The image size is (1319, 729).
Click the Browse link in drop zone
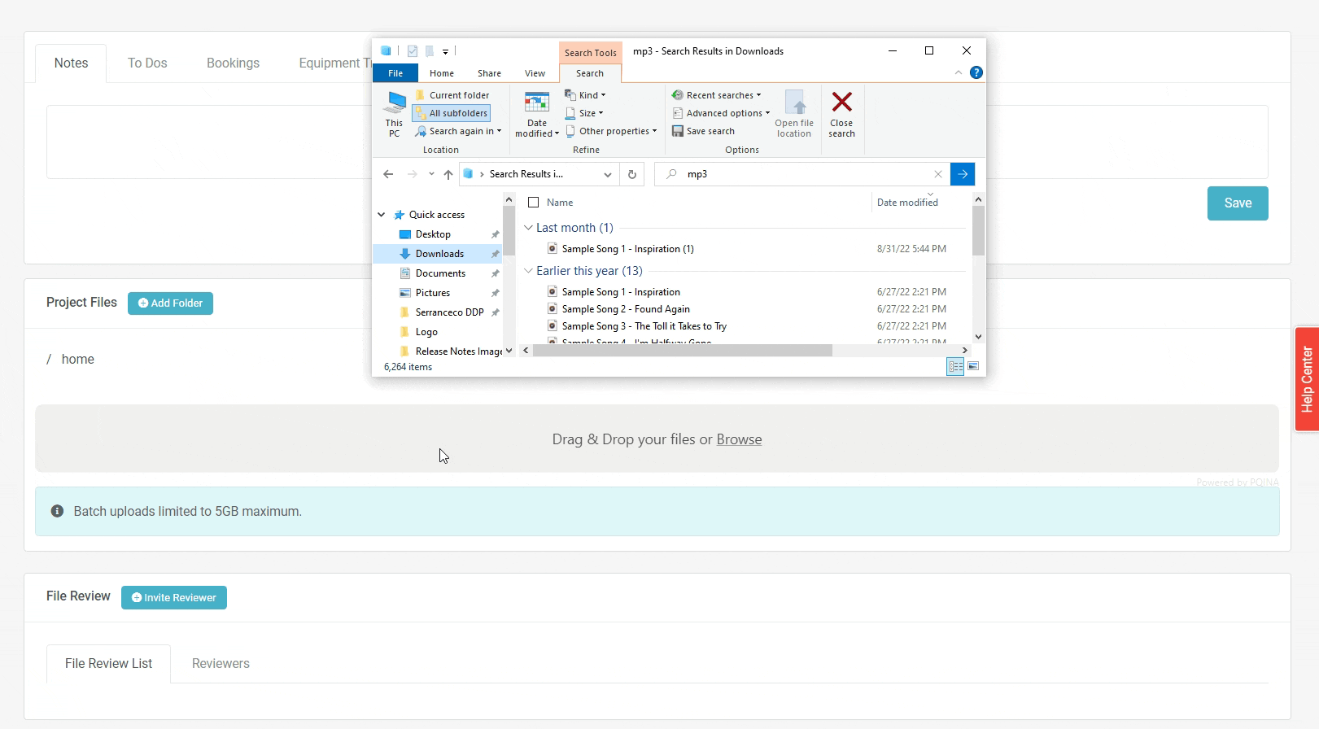pyautogui.click(x=739, y=439)
